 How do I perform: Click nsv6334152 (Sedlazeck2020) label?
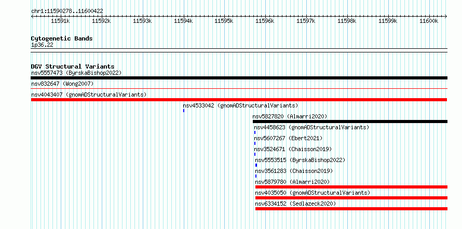point(295,204)
